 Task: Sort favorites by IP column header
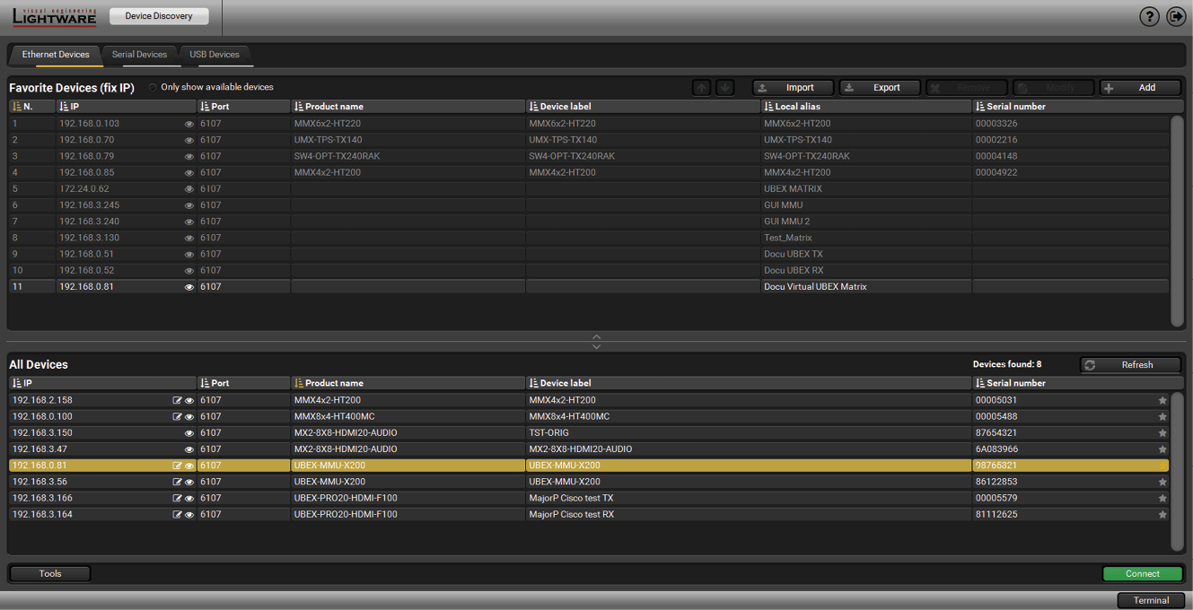click(x=126, y=107)
